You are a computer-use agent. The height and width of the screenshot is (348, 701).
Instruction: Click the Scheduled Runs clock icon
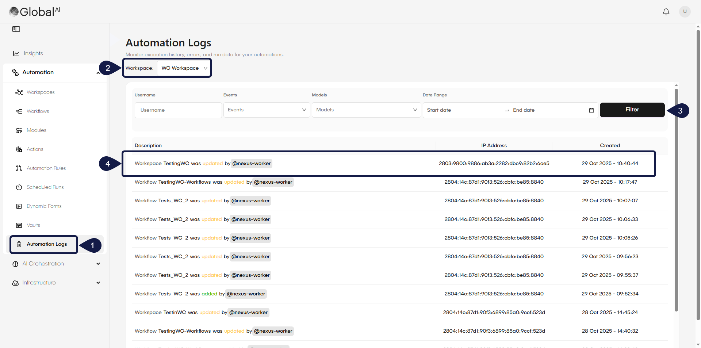click(19, 187)
